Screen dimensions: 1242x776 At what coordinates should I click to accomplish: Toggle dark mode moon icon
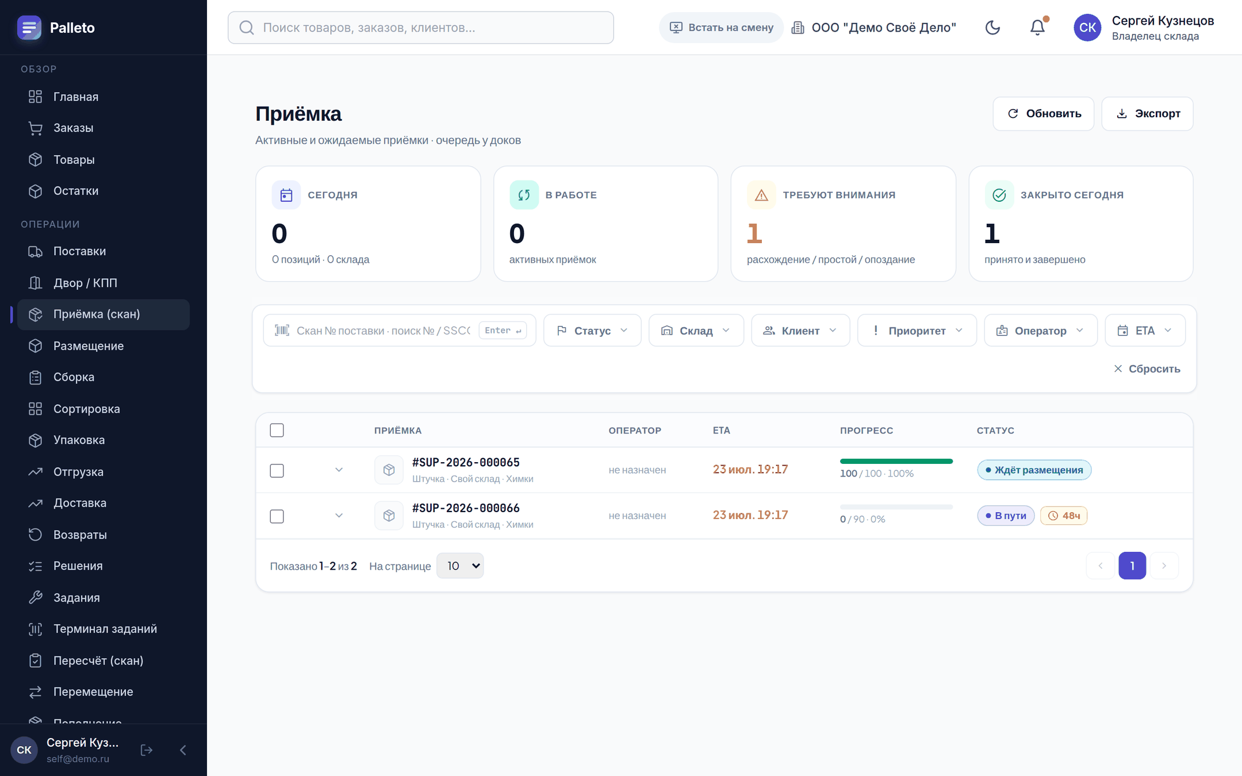[x=992, y=28]
